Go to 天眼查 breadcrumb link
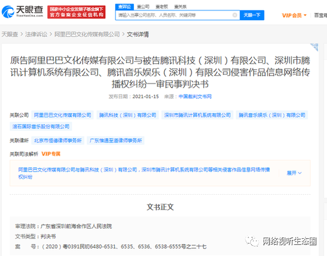 (10, 35)
